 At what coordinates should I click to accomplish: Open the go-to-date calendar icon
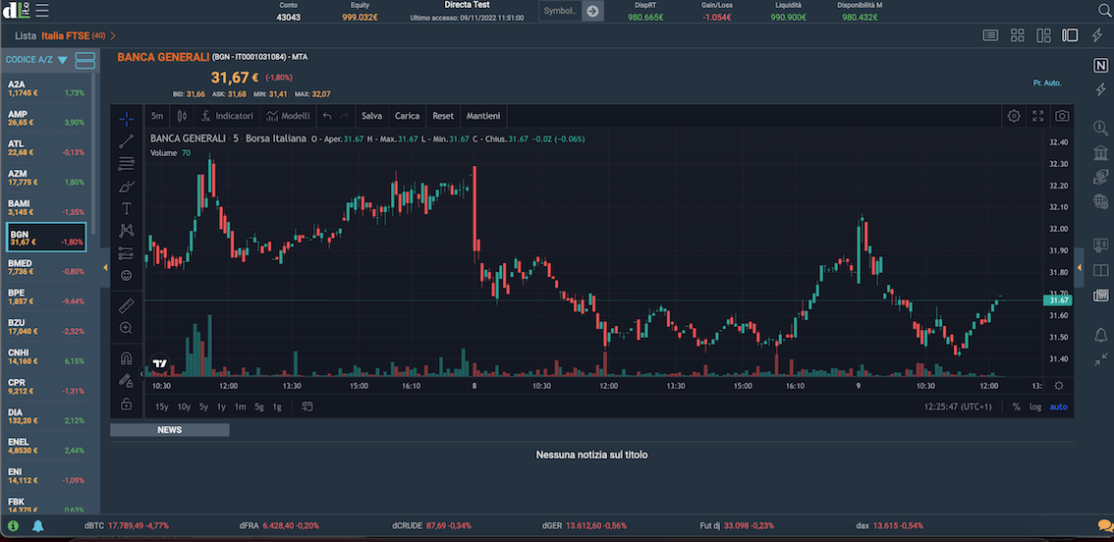(x=307, y=407)
